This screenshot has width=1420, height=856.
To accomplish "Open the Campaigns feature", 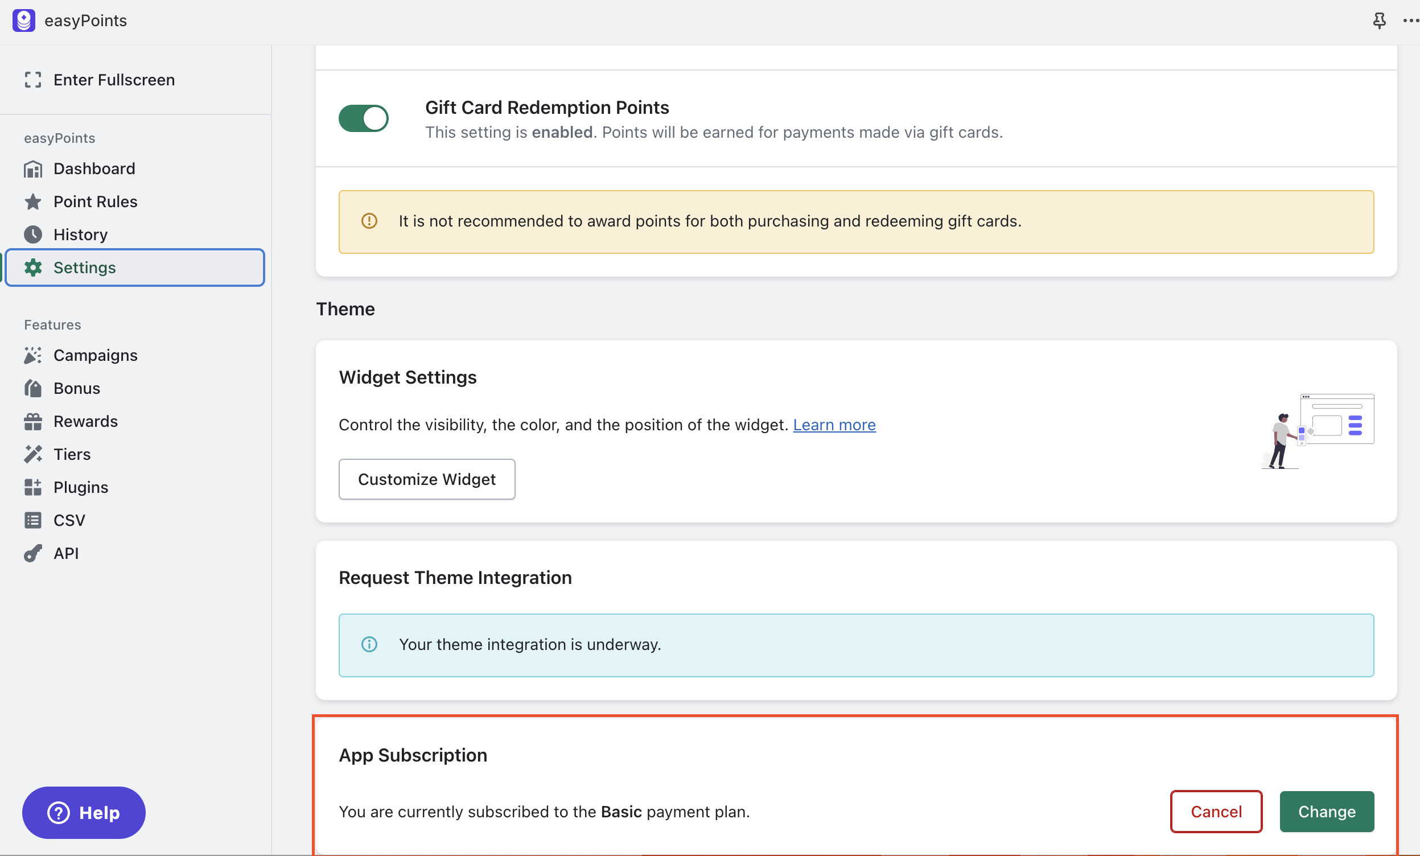I will tap(34, 355).
